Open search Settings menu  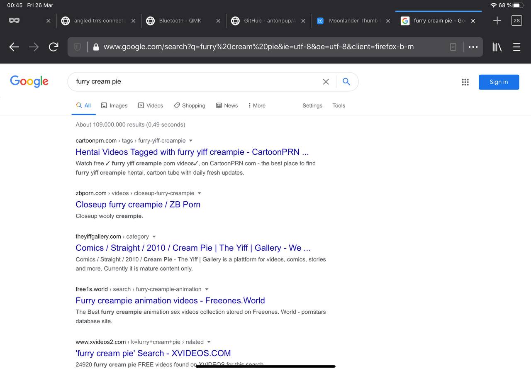[x=312, y=105]
